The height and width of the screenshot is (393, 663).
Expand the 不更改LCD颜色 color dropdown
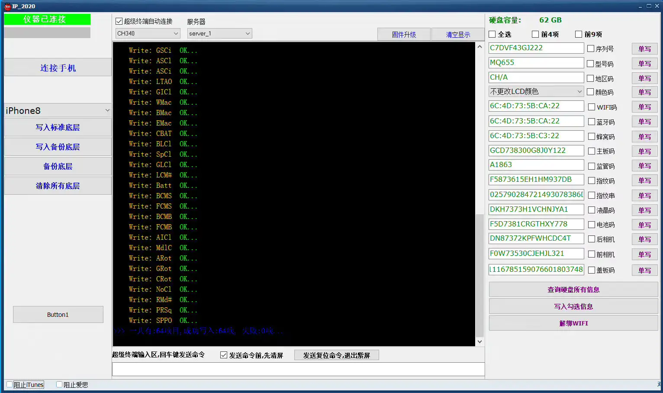pos(536,91)
